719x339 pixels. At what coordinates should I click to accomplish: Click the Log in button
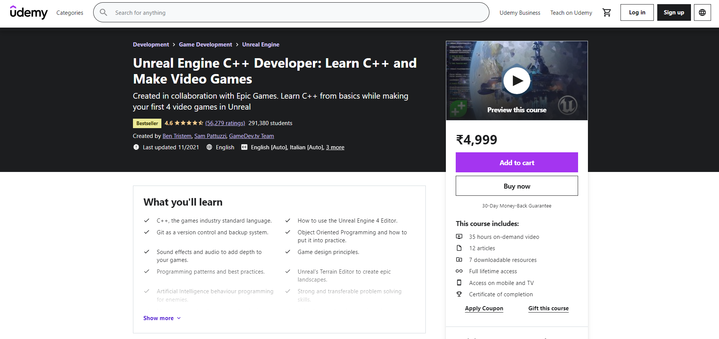pos(637,12)
